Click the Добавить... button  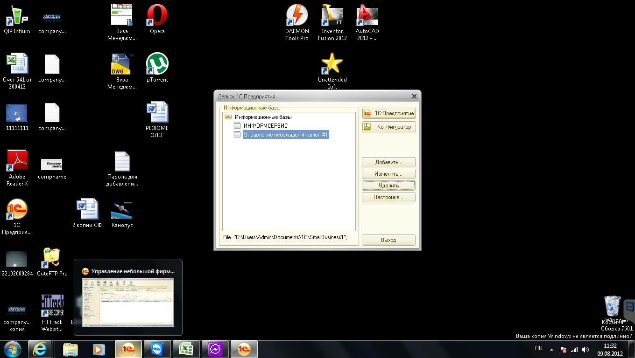click(x=388, y=162)
